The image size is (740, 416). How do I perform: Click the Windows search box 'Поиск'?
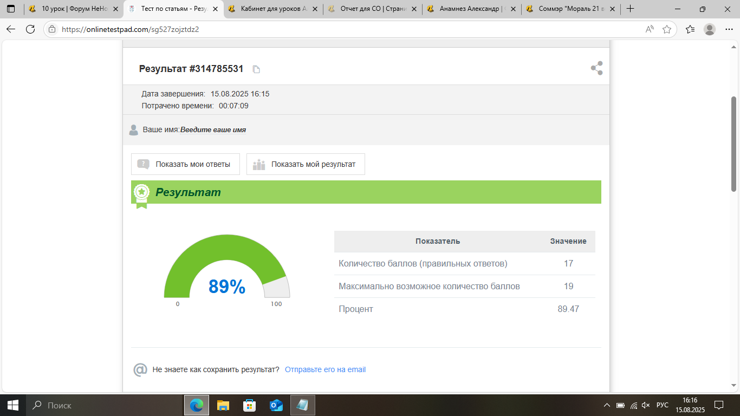(x=105, y=405)
